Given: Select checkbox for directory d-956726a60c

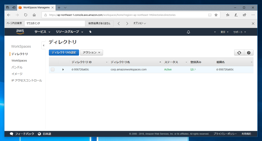Looking at the screenshot, I should (53, 70).
